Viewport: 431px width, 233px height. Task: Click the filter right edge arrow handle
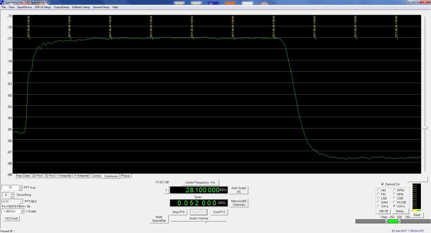pyautogui.click(x=399, y=221)
